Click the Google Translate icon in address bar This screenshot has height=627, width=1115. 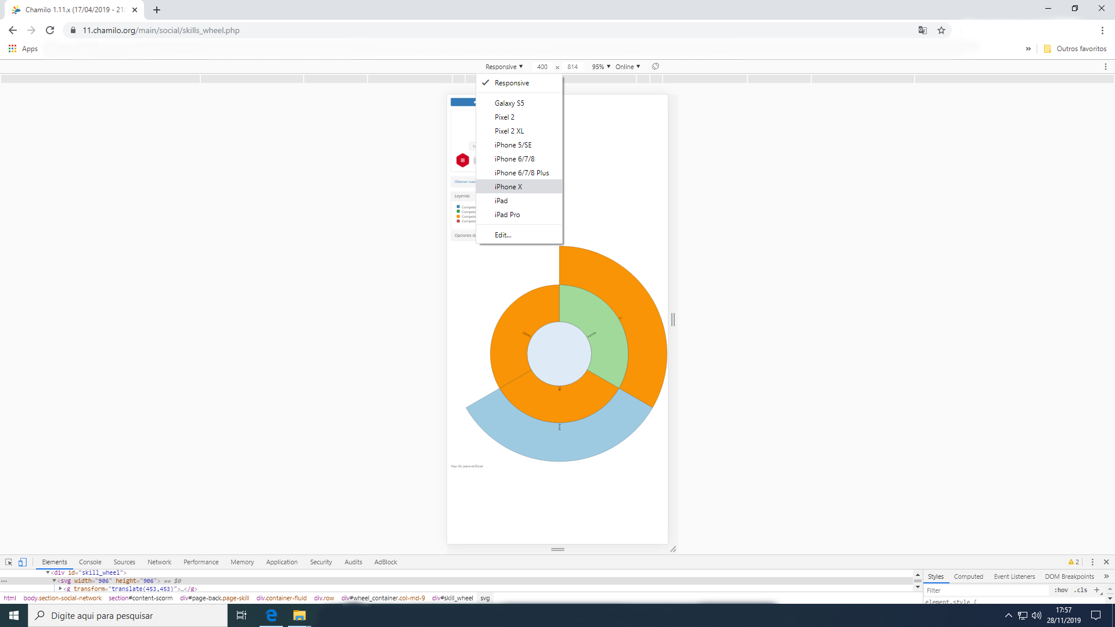pos(923,30)
